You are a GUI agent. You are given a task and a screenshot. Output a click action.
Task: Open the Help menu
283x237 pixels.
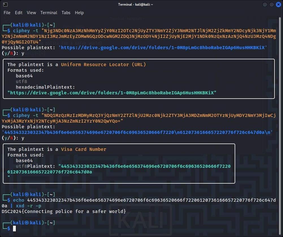point(79,13)
